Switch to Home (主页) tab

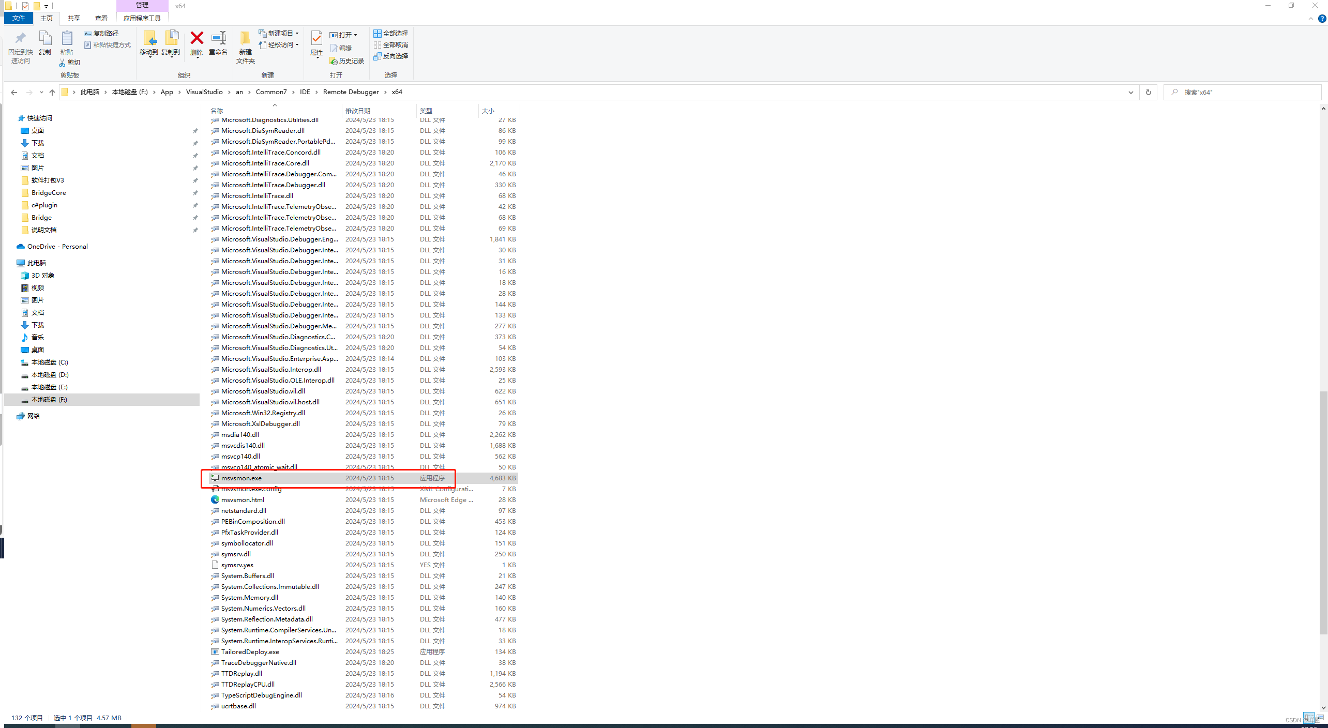tap(47, 18)
